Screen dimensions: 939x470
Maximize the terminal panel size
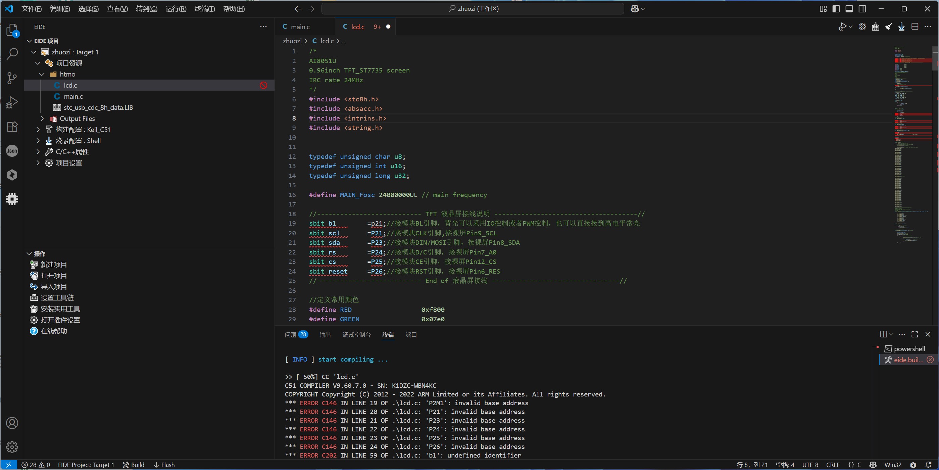coord(915,334)
